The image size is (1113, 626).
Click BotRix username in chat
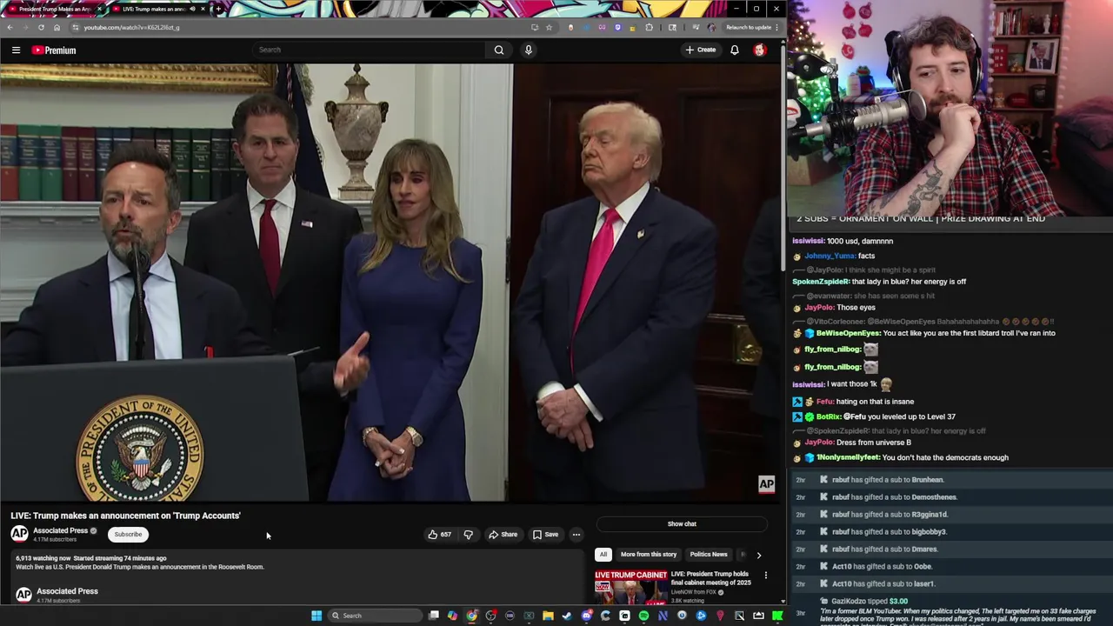point(828,416)
